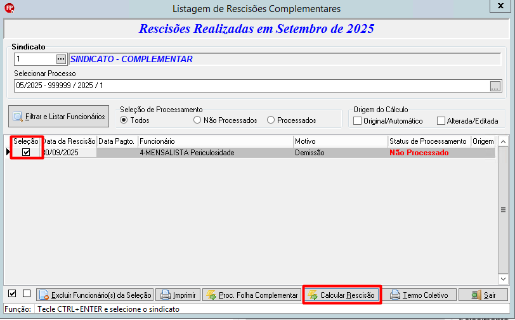
Task: Click the FP application icon in title bar
Action: (9, 8)
